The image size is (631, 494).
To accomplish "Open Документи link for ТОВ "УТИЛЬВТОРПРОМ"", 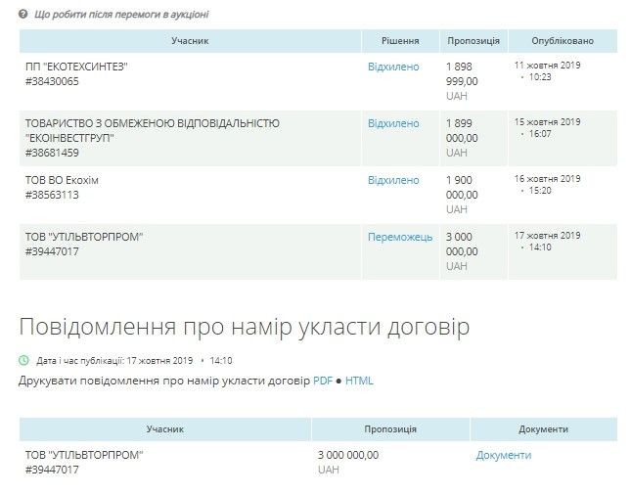I will [503, 455].
